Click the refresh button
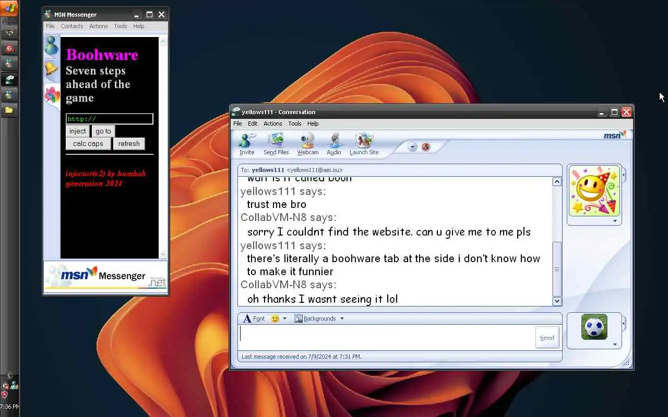The height and width of the screenshot is (417, 668). tap(129, 144)
